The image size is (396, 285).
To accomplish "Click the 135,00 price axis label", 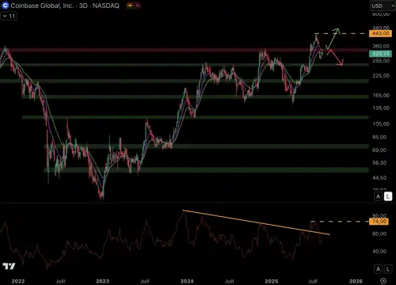I will 381,108.
